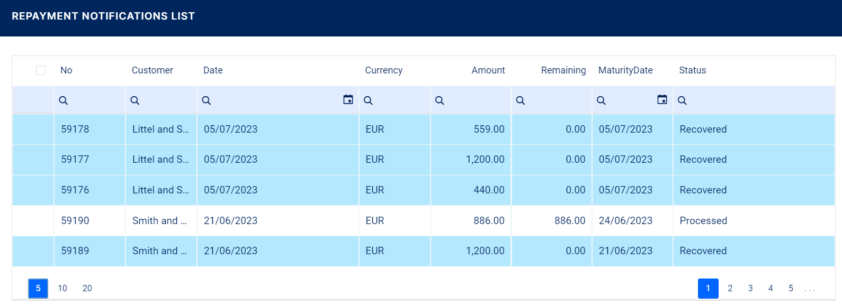Open row 59178 with amount 559.00

pyautogui.click(x=75, y=129)
